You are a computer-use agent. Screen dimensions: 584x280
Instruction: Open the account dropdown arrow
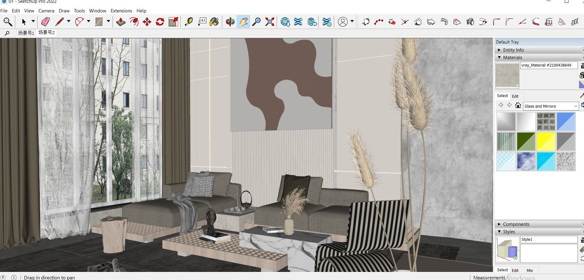(x=352, y=21)
